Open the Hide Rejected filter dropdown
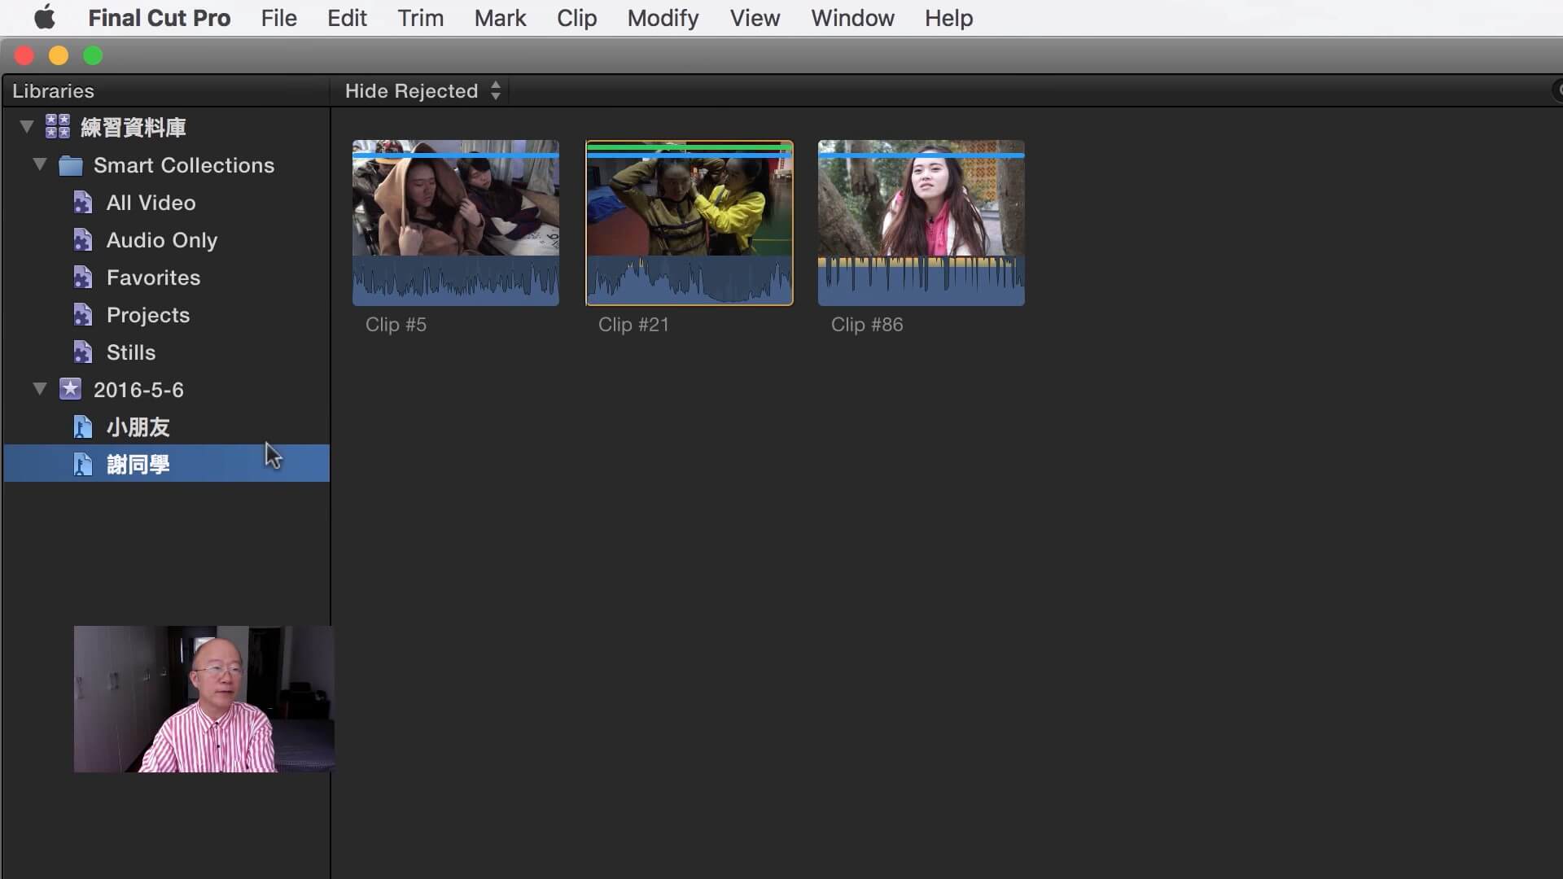Viewport: 1563px width, 879px height. pyautogui.click(x=422, y=90)
